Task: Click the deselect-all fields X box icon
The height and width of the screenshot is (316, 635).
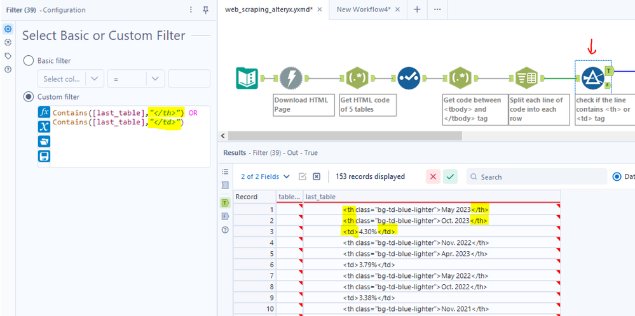Action: 317,176
